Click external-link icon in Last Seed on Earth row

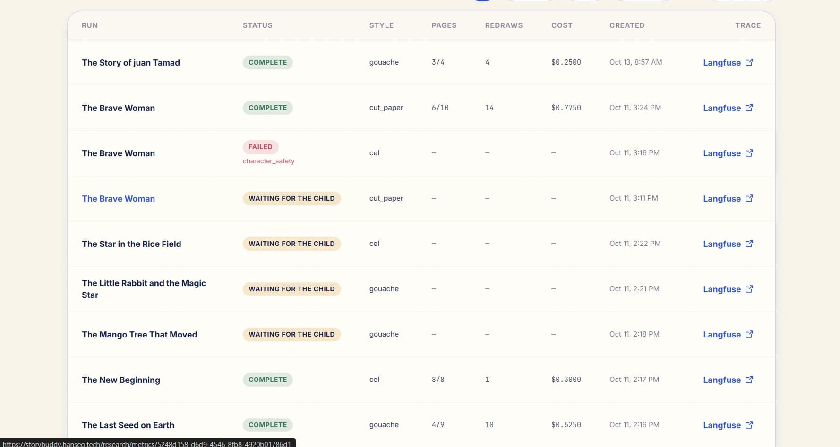[749, 425]
